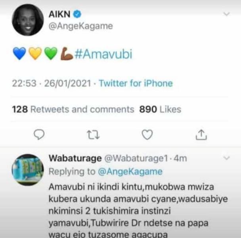
Task: View the 128 Retweets and comments
Action: [73, 109]
